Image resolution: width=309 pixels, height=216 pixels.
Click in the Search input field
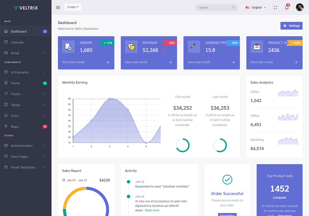[217, 8]
